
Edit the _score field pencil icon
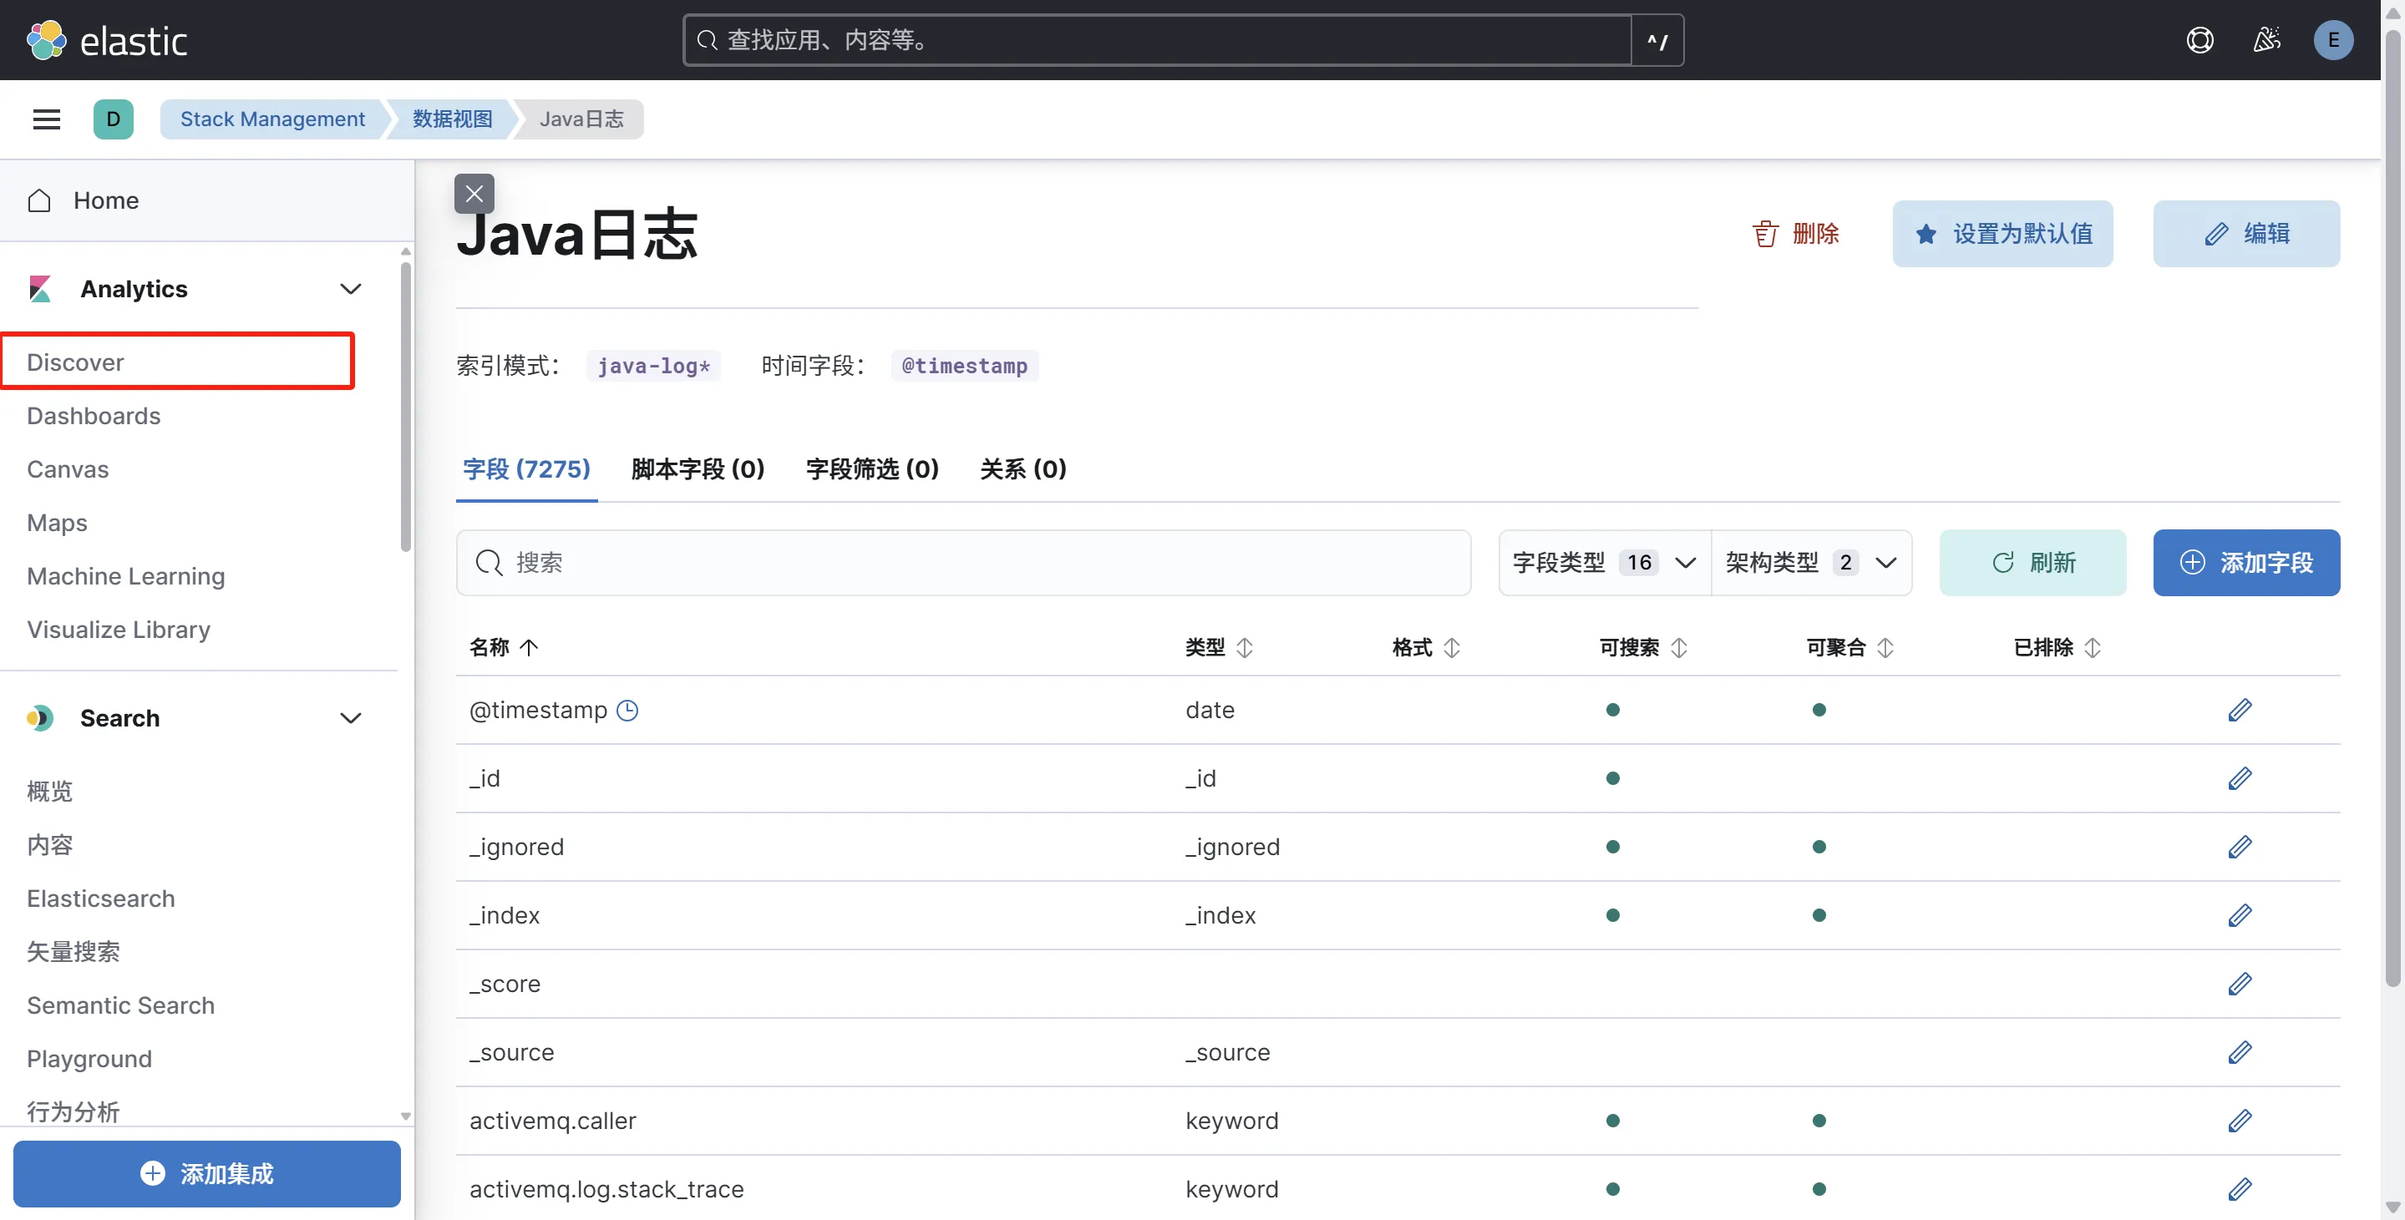(x=2239, y=984)
